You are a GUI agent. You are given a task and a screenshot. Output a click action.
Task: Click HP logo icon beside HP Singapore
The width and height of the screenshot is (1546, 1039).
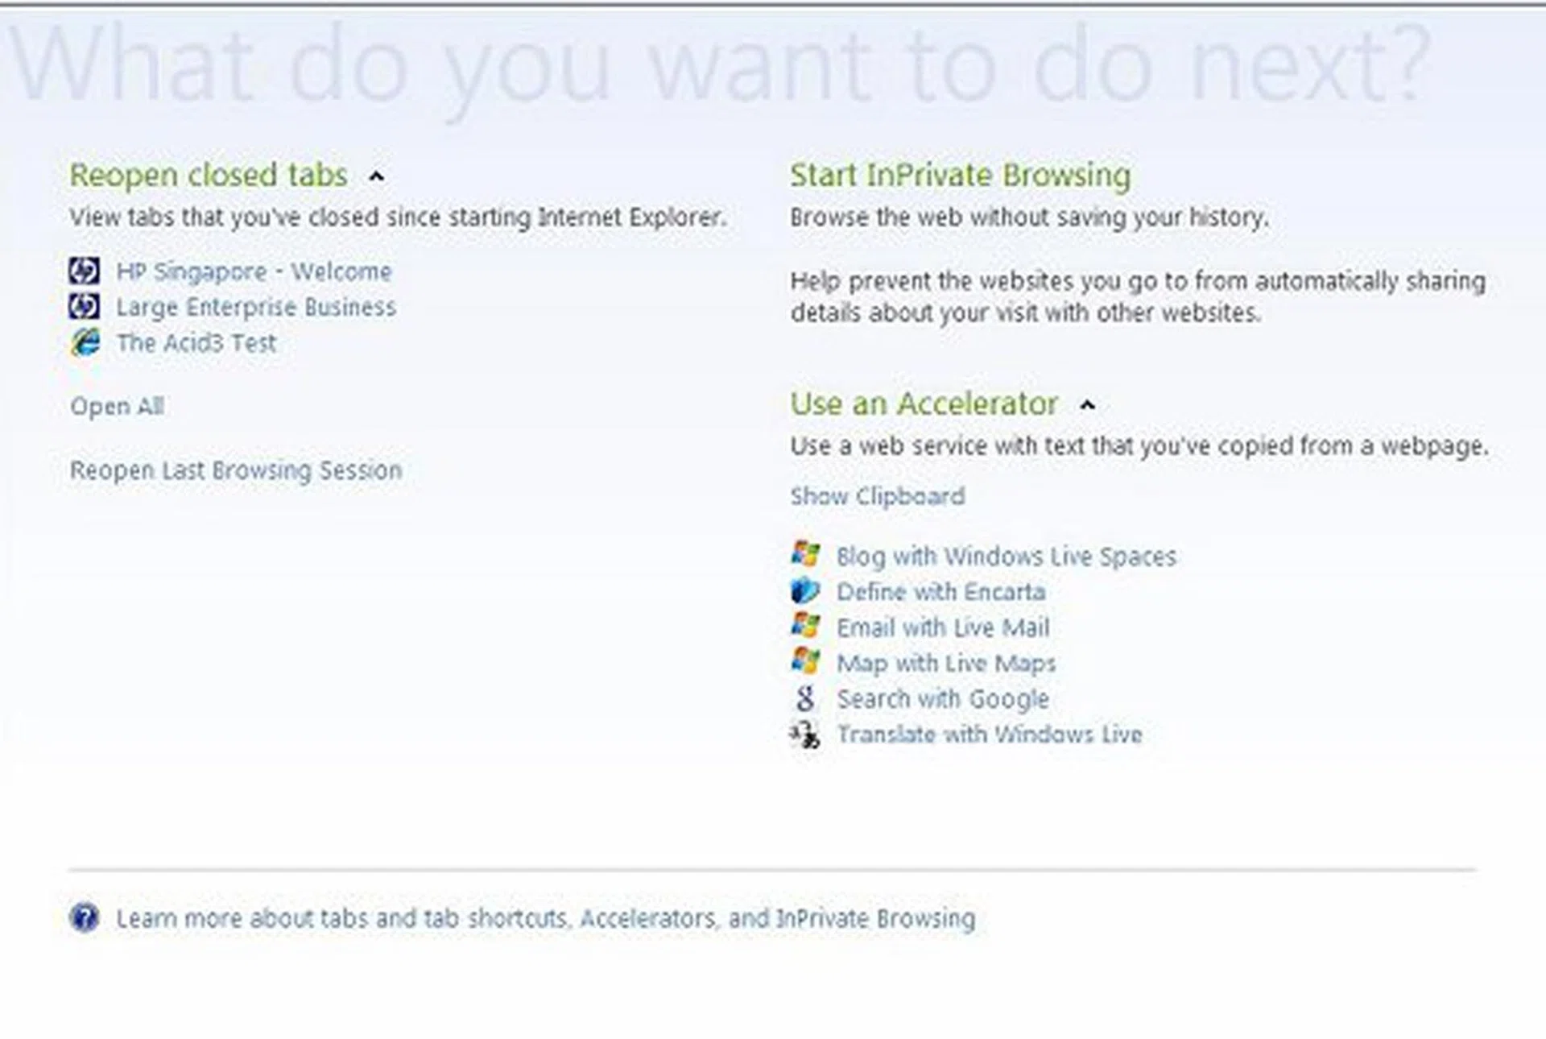tap(85, 271)
